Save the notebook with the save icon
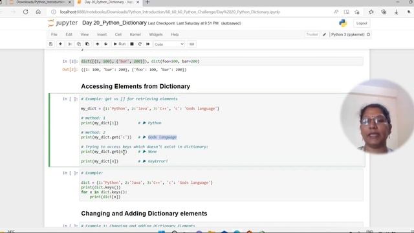 50,44
